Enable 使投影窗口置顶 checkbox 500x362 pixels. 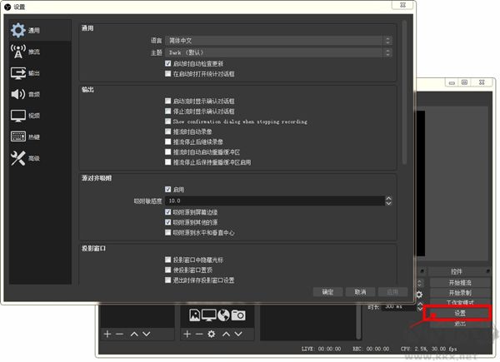(x=168, y=270)
